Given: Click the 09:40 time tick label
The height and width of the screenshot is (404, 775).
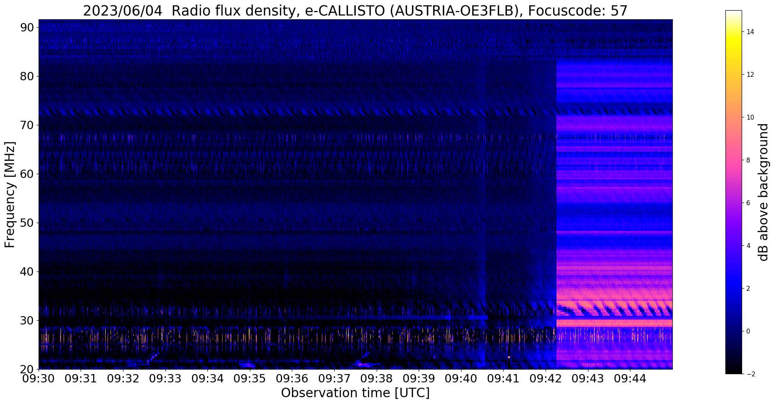Looking at the screenshot, I should click(x=461, y=379).
